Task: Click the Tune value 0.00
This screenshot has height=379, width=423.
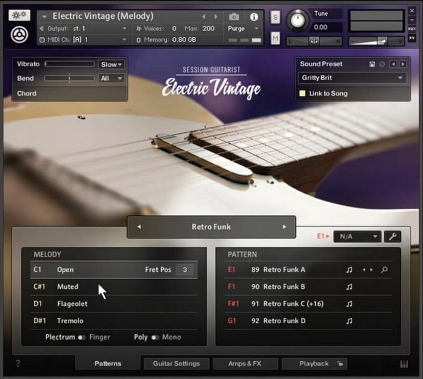Action: click(321, 28)
